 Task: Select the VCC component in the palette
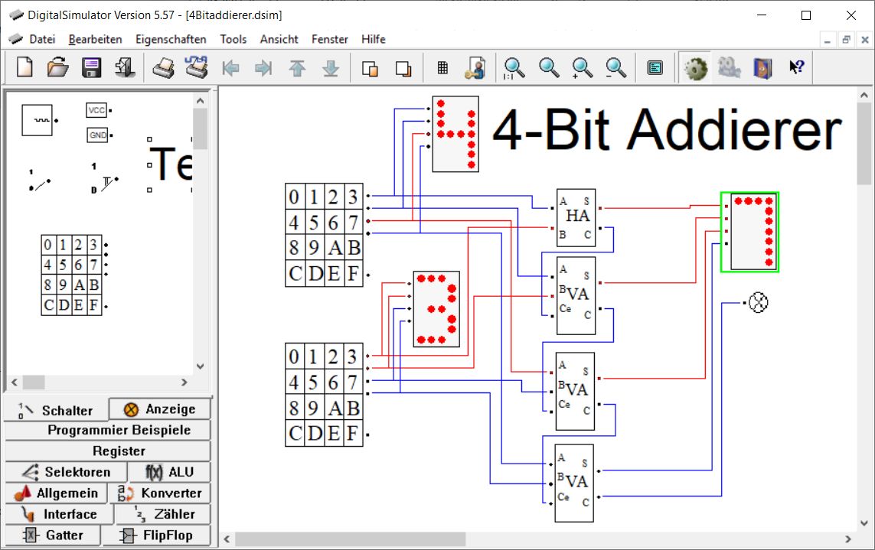tap(97, 111)
